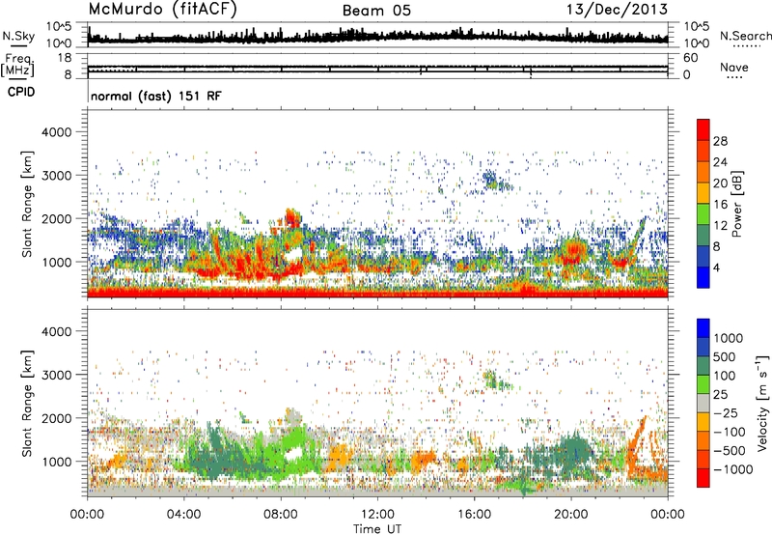Click the dotted line sample under N.Search
The image size is (772, 535).
(x=747, y=45)
